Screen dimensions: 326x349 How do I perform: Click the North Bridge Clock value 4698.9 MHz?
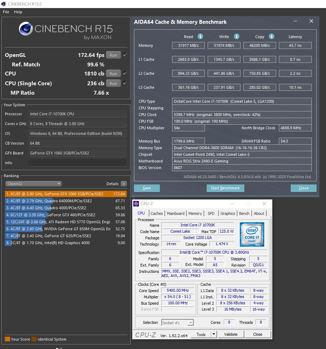coord(295,128)
